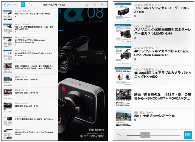Open right panel 2014 NAB Showレポート01 entry
This screenshot has height=142, width=195.
tap(154, 119)
